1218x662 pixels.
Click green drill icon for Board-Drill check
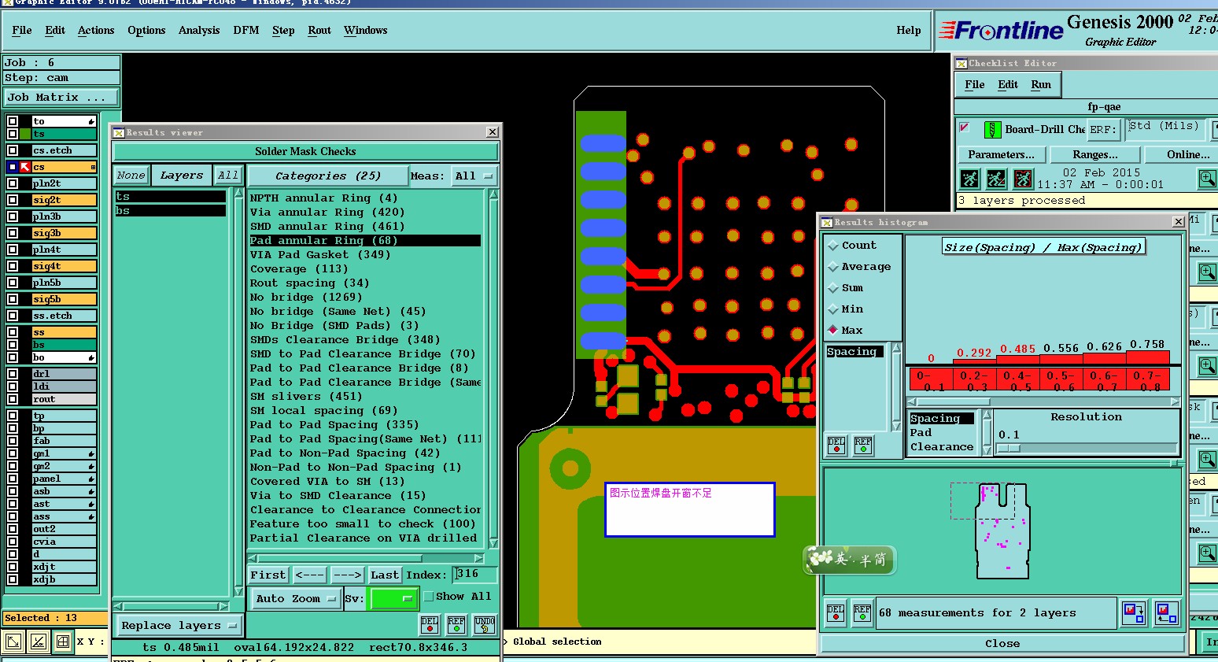[x=992, y=129]
